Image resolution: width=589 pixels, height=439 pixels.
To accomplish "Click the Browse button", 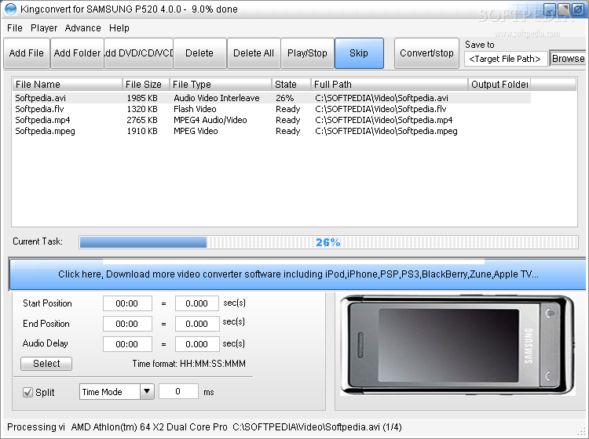I will point(568,59).
